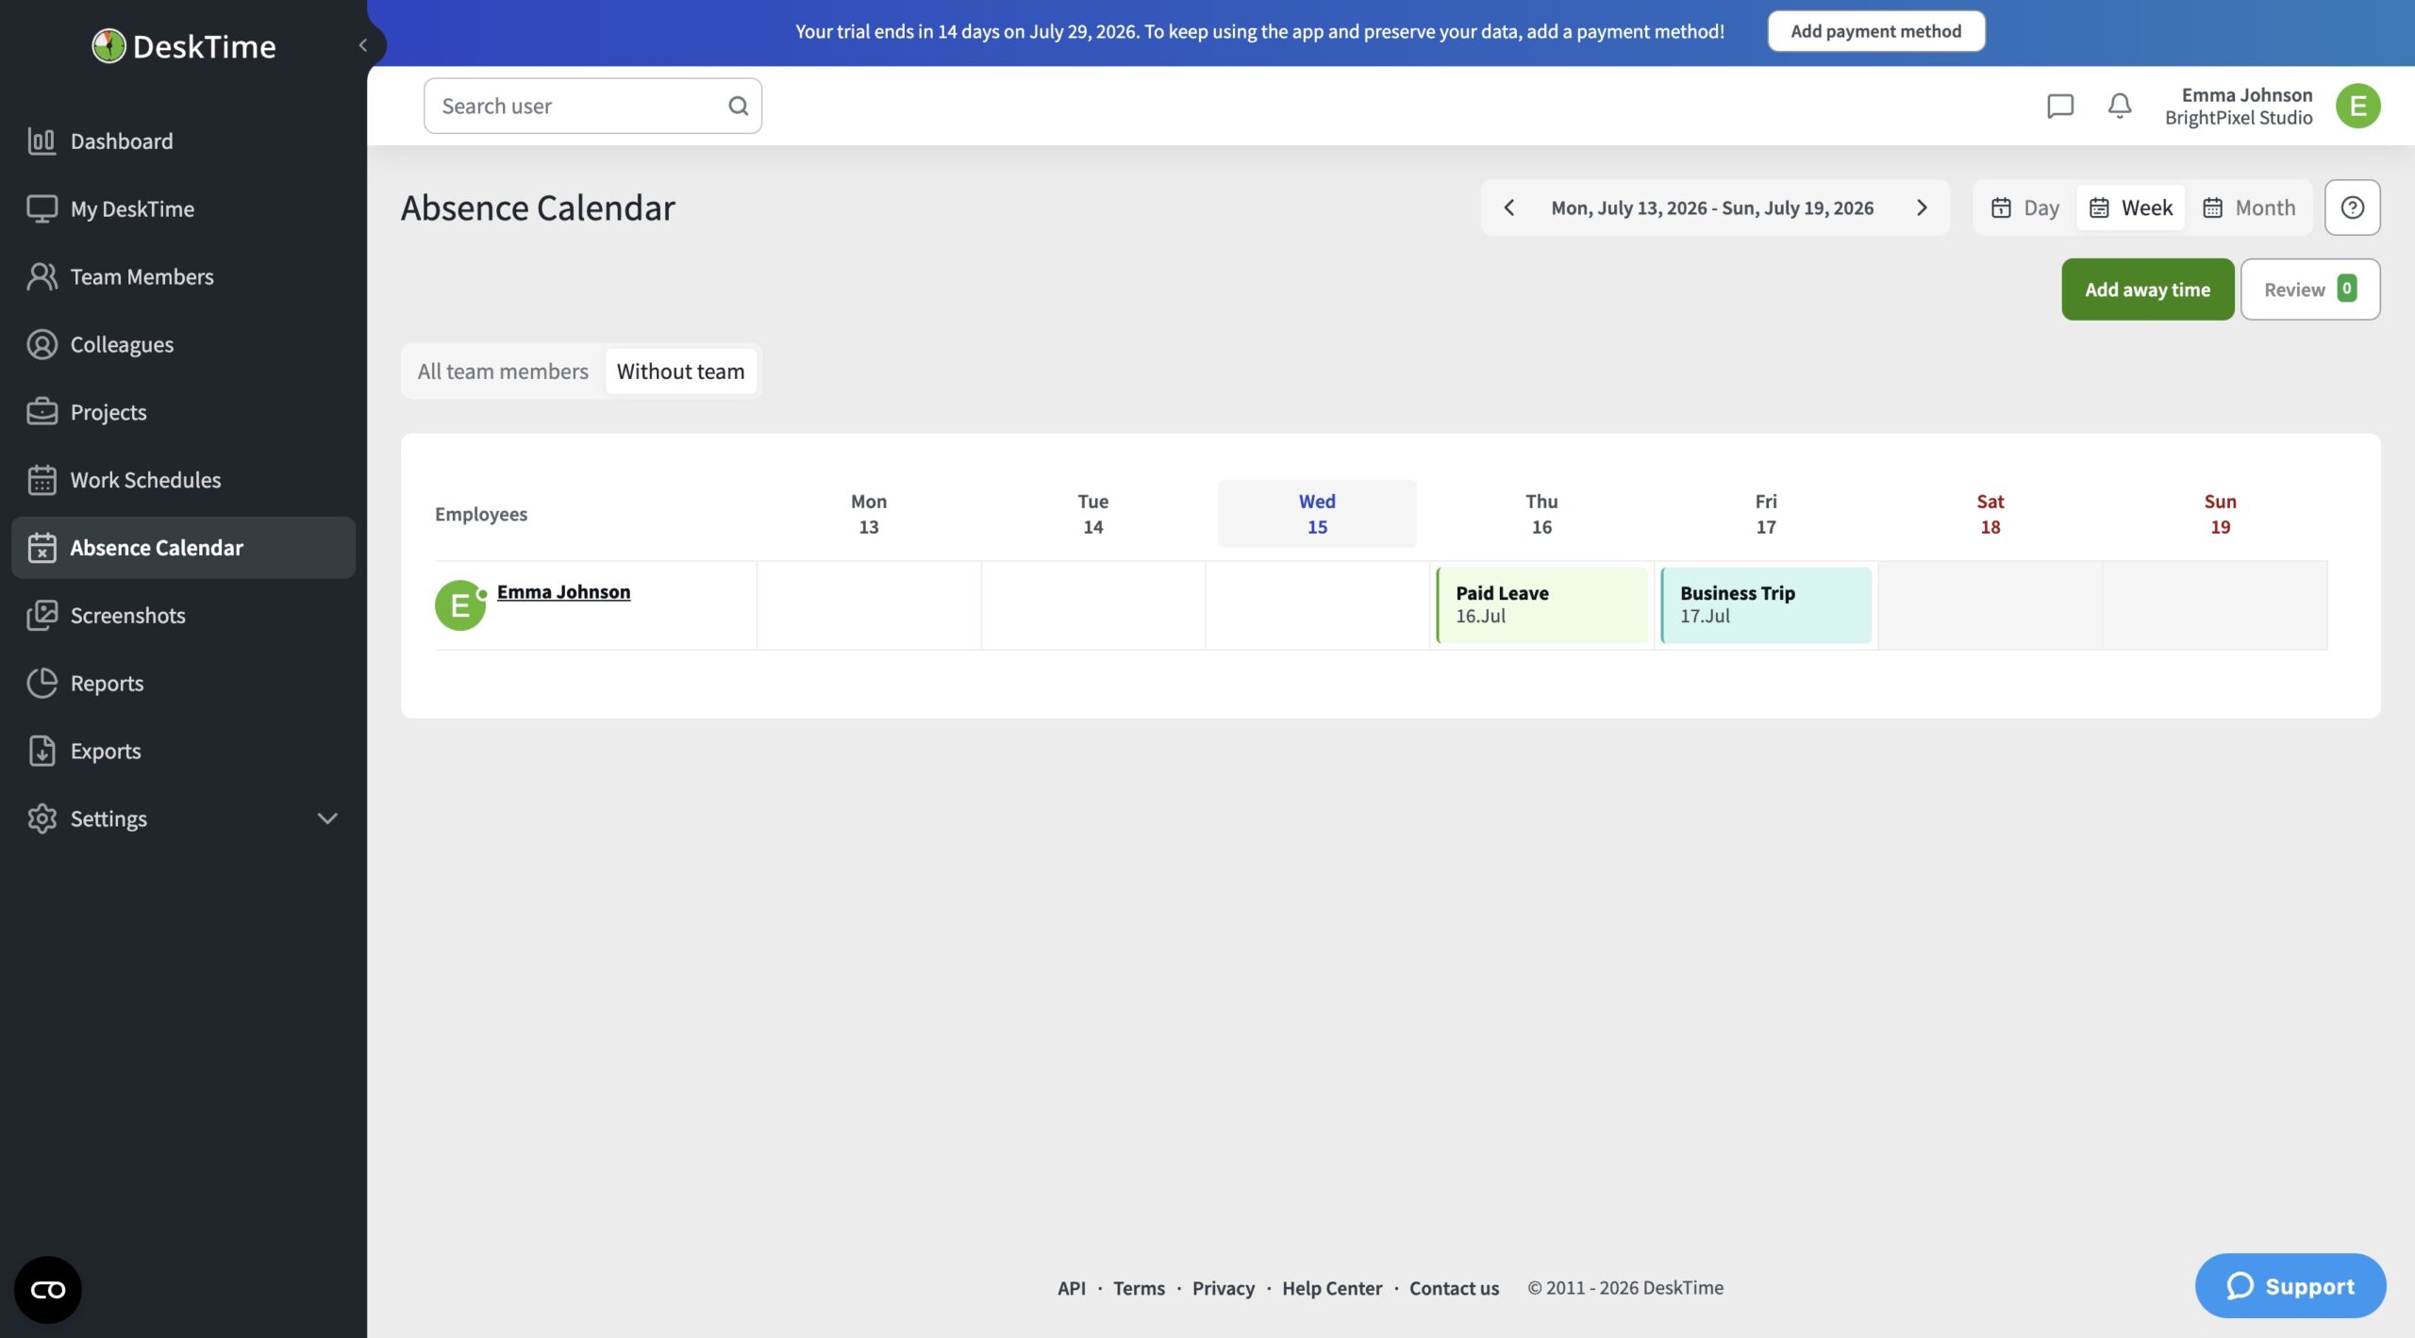Click the Work Schedules calendar icon
This screenshot has height=1338, width=2415.
[42, 481]
